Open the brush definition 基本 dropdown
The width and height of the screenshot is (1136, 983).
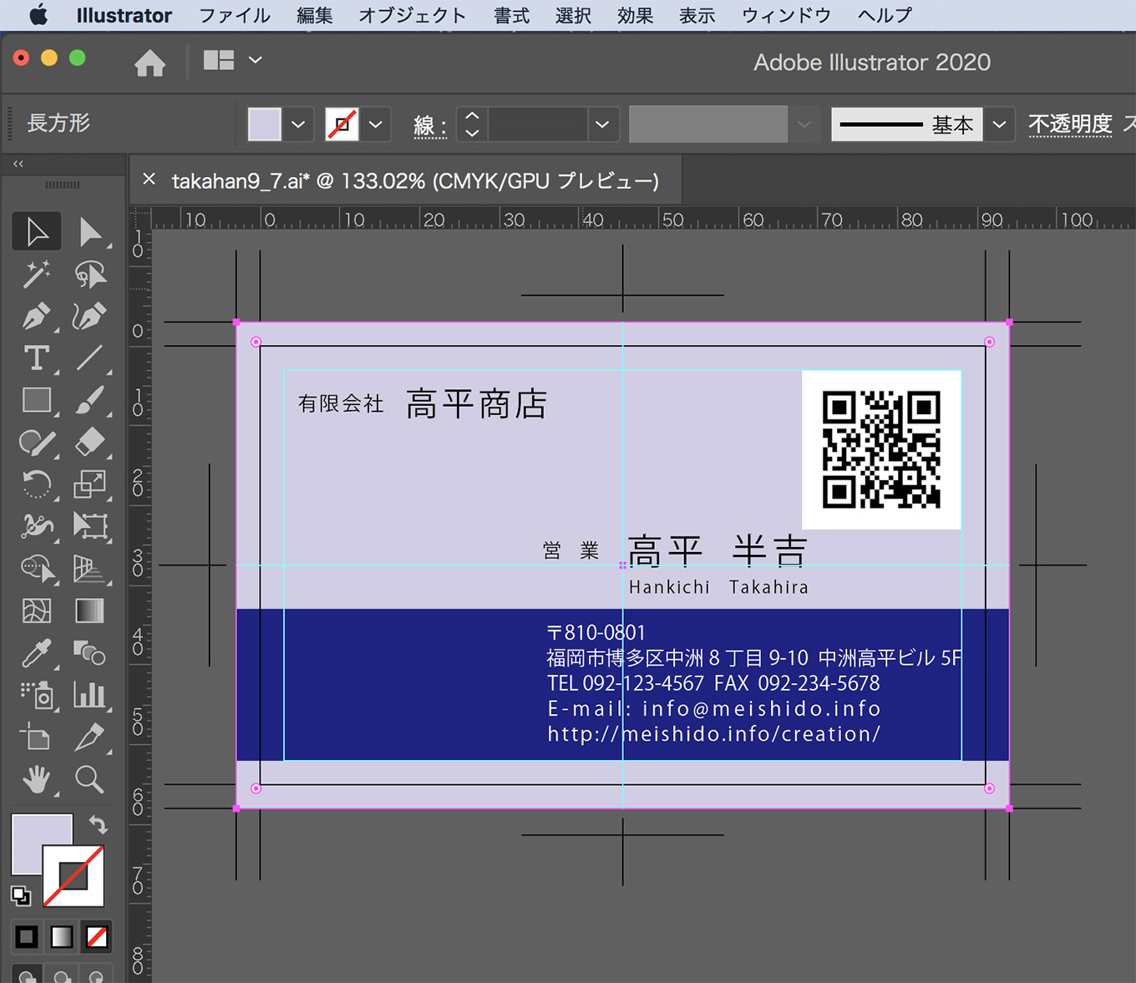tap(999, 124)
